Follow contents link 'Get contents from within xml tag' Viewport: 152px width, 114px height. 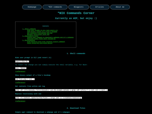pos(40,33)
